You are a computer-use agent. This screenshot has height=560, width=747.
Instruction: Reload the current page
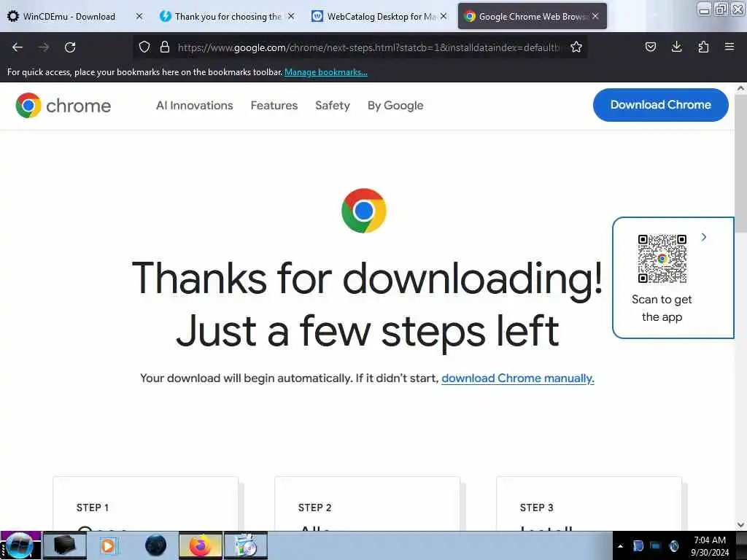(70, 47)
